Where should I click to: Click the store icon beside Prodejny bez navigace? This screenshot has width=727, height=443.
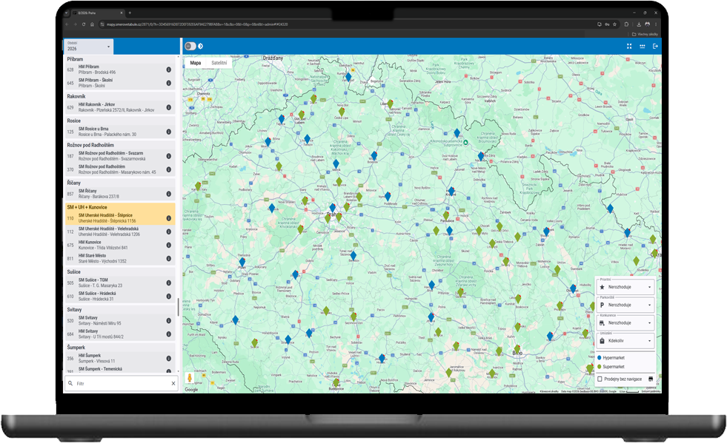pos(651,379)
